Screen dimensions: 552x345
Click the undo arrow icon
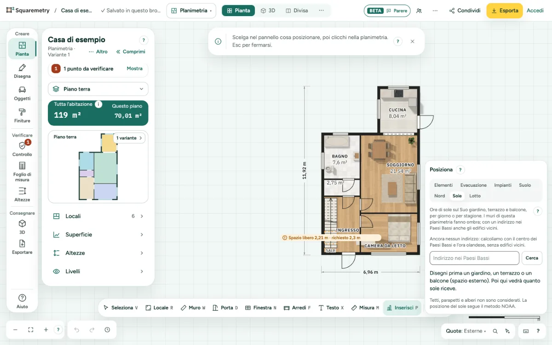click(77, 330)
